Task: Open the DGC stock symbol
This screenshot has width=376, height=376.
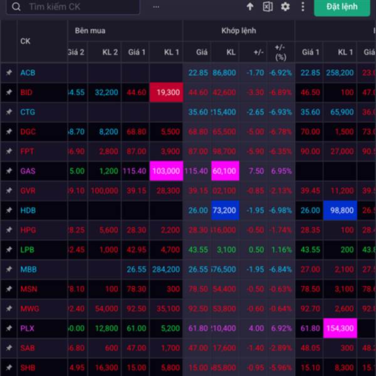Action: click(x=28, y=132)
